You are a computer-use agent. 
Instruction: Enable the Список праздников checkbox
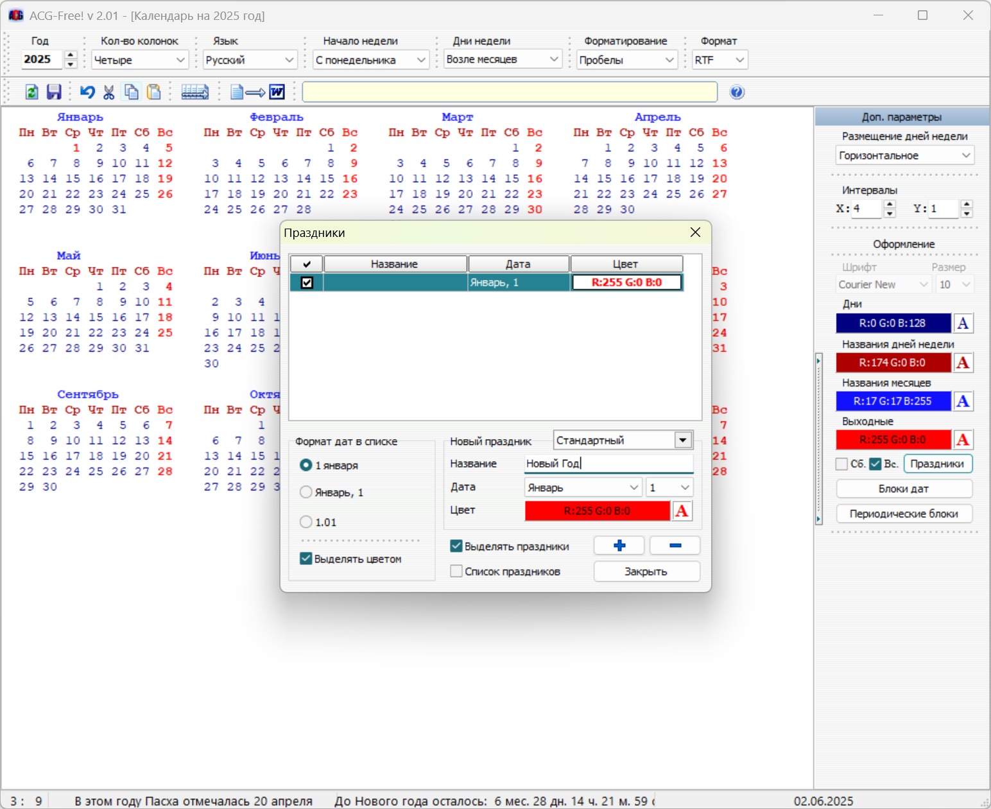pyautogui.click(x=456, y=571)
